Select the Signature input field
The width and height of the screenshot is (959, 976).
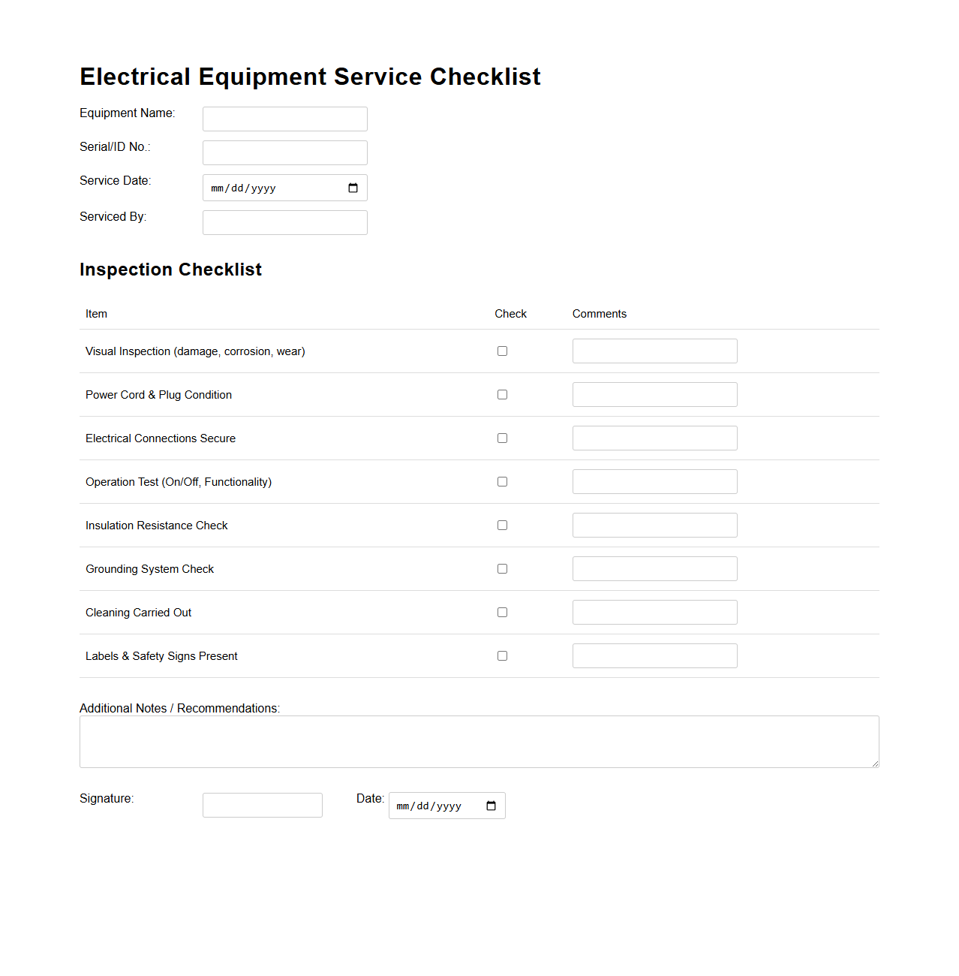pos(262,805)
